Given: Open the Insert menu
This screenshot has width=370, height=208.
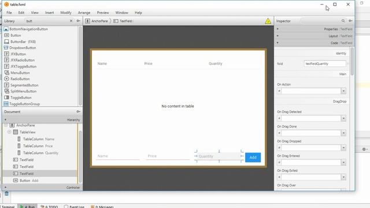Looking at the screenshot, I should tap(49, 13).
